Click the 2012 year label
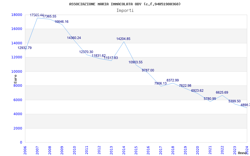250x156 pixels. 99,150
